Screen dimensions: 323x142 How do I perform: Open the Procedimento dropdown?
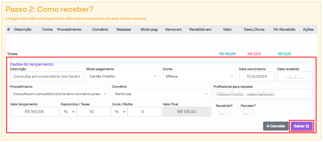pyautogui.click(x=59, y=94)
